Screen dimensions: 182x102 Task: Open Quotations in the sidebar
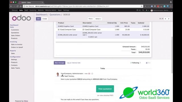point(15,33)
